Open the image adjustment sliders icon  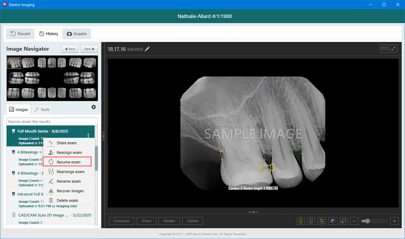pos(322,221)
